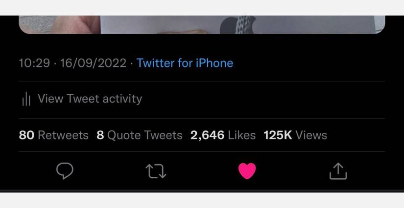View the 2,646 Likes list
The height and width of the screenshot is (208, 404).
click(x=223, y=135)
